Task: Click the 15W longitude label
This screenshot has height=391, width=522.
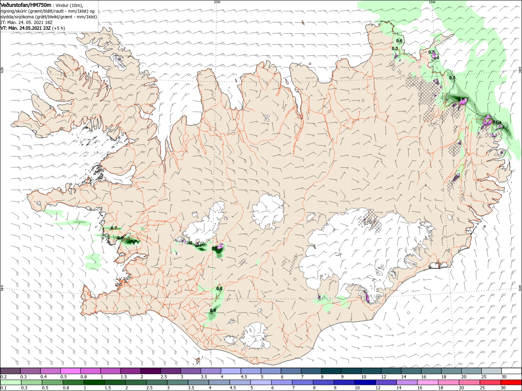Action: tap(432, 2)
